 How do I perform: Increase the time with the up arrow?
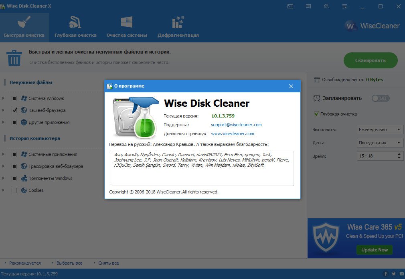[399, 153]
